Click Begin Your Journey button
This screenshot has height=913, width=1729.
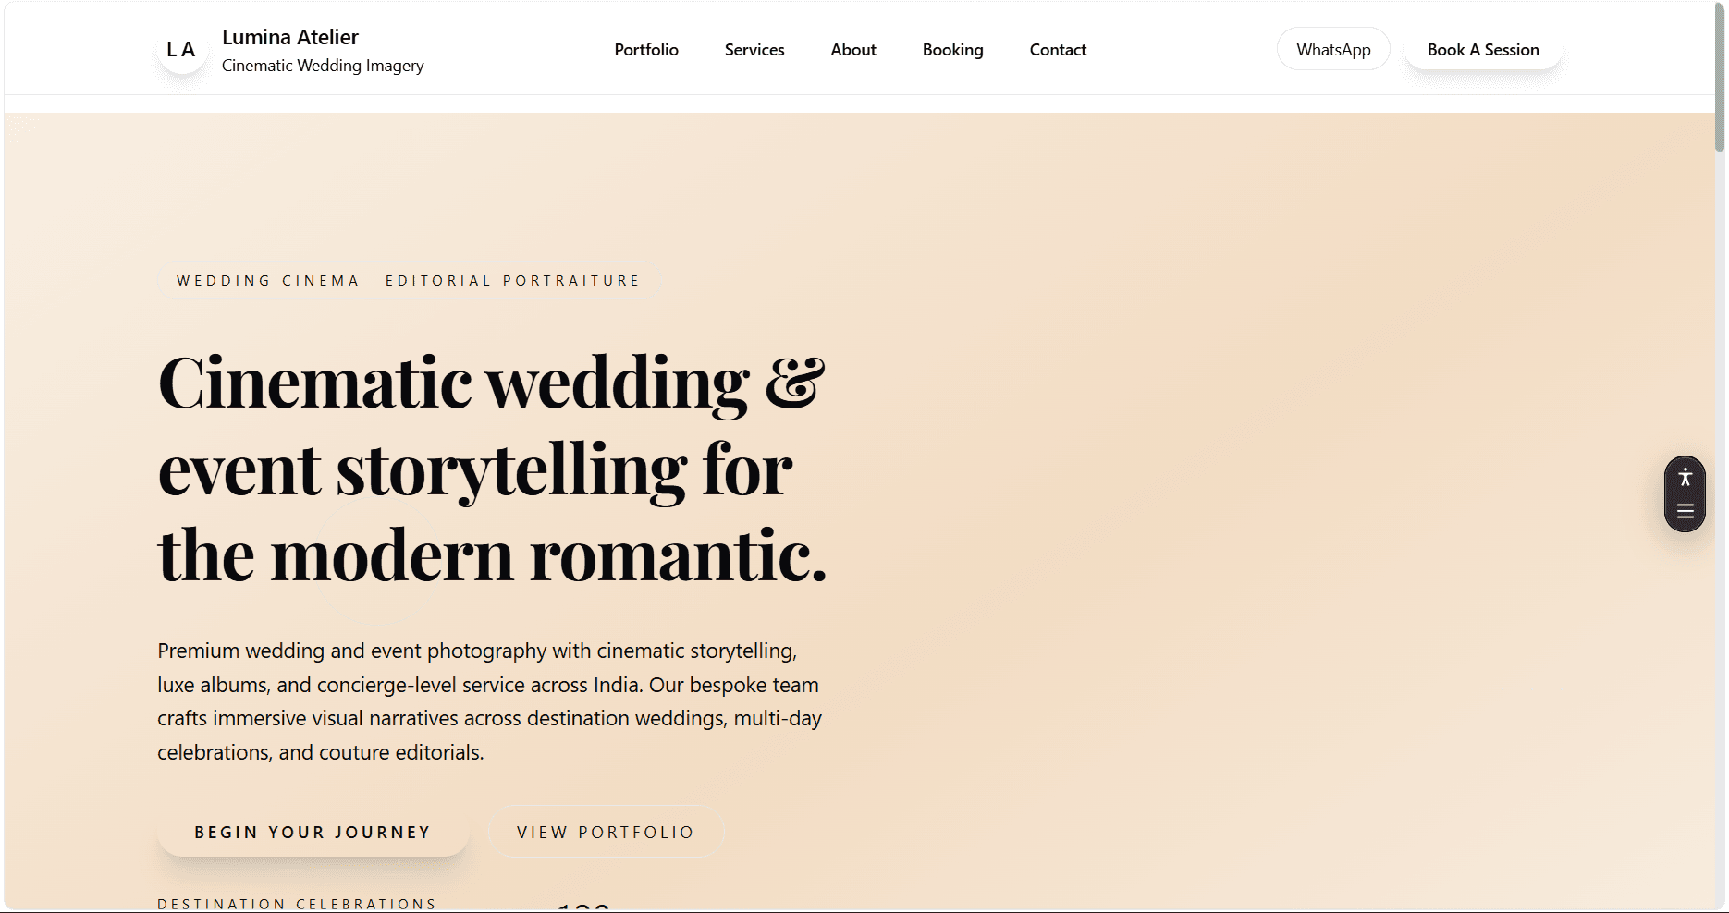click(313, 832)
